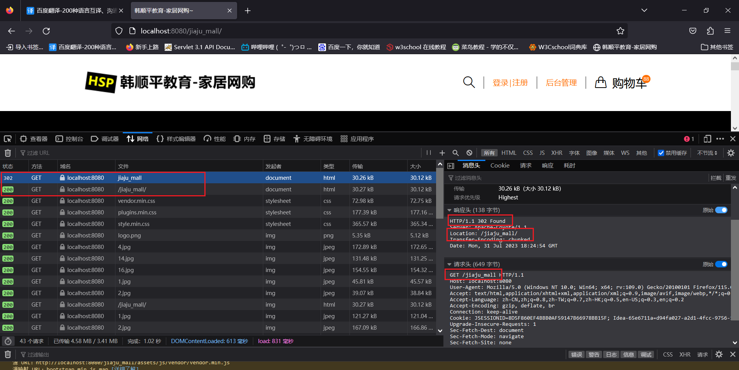Open the Inspector (查看器) panel
739x370 pixels.
point(34,139)
